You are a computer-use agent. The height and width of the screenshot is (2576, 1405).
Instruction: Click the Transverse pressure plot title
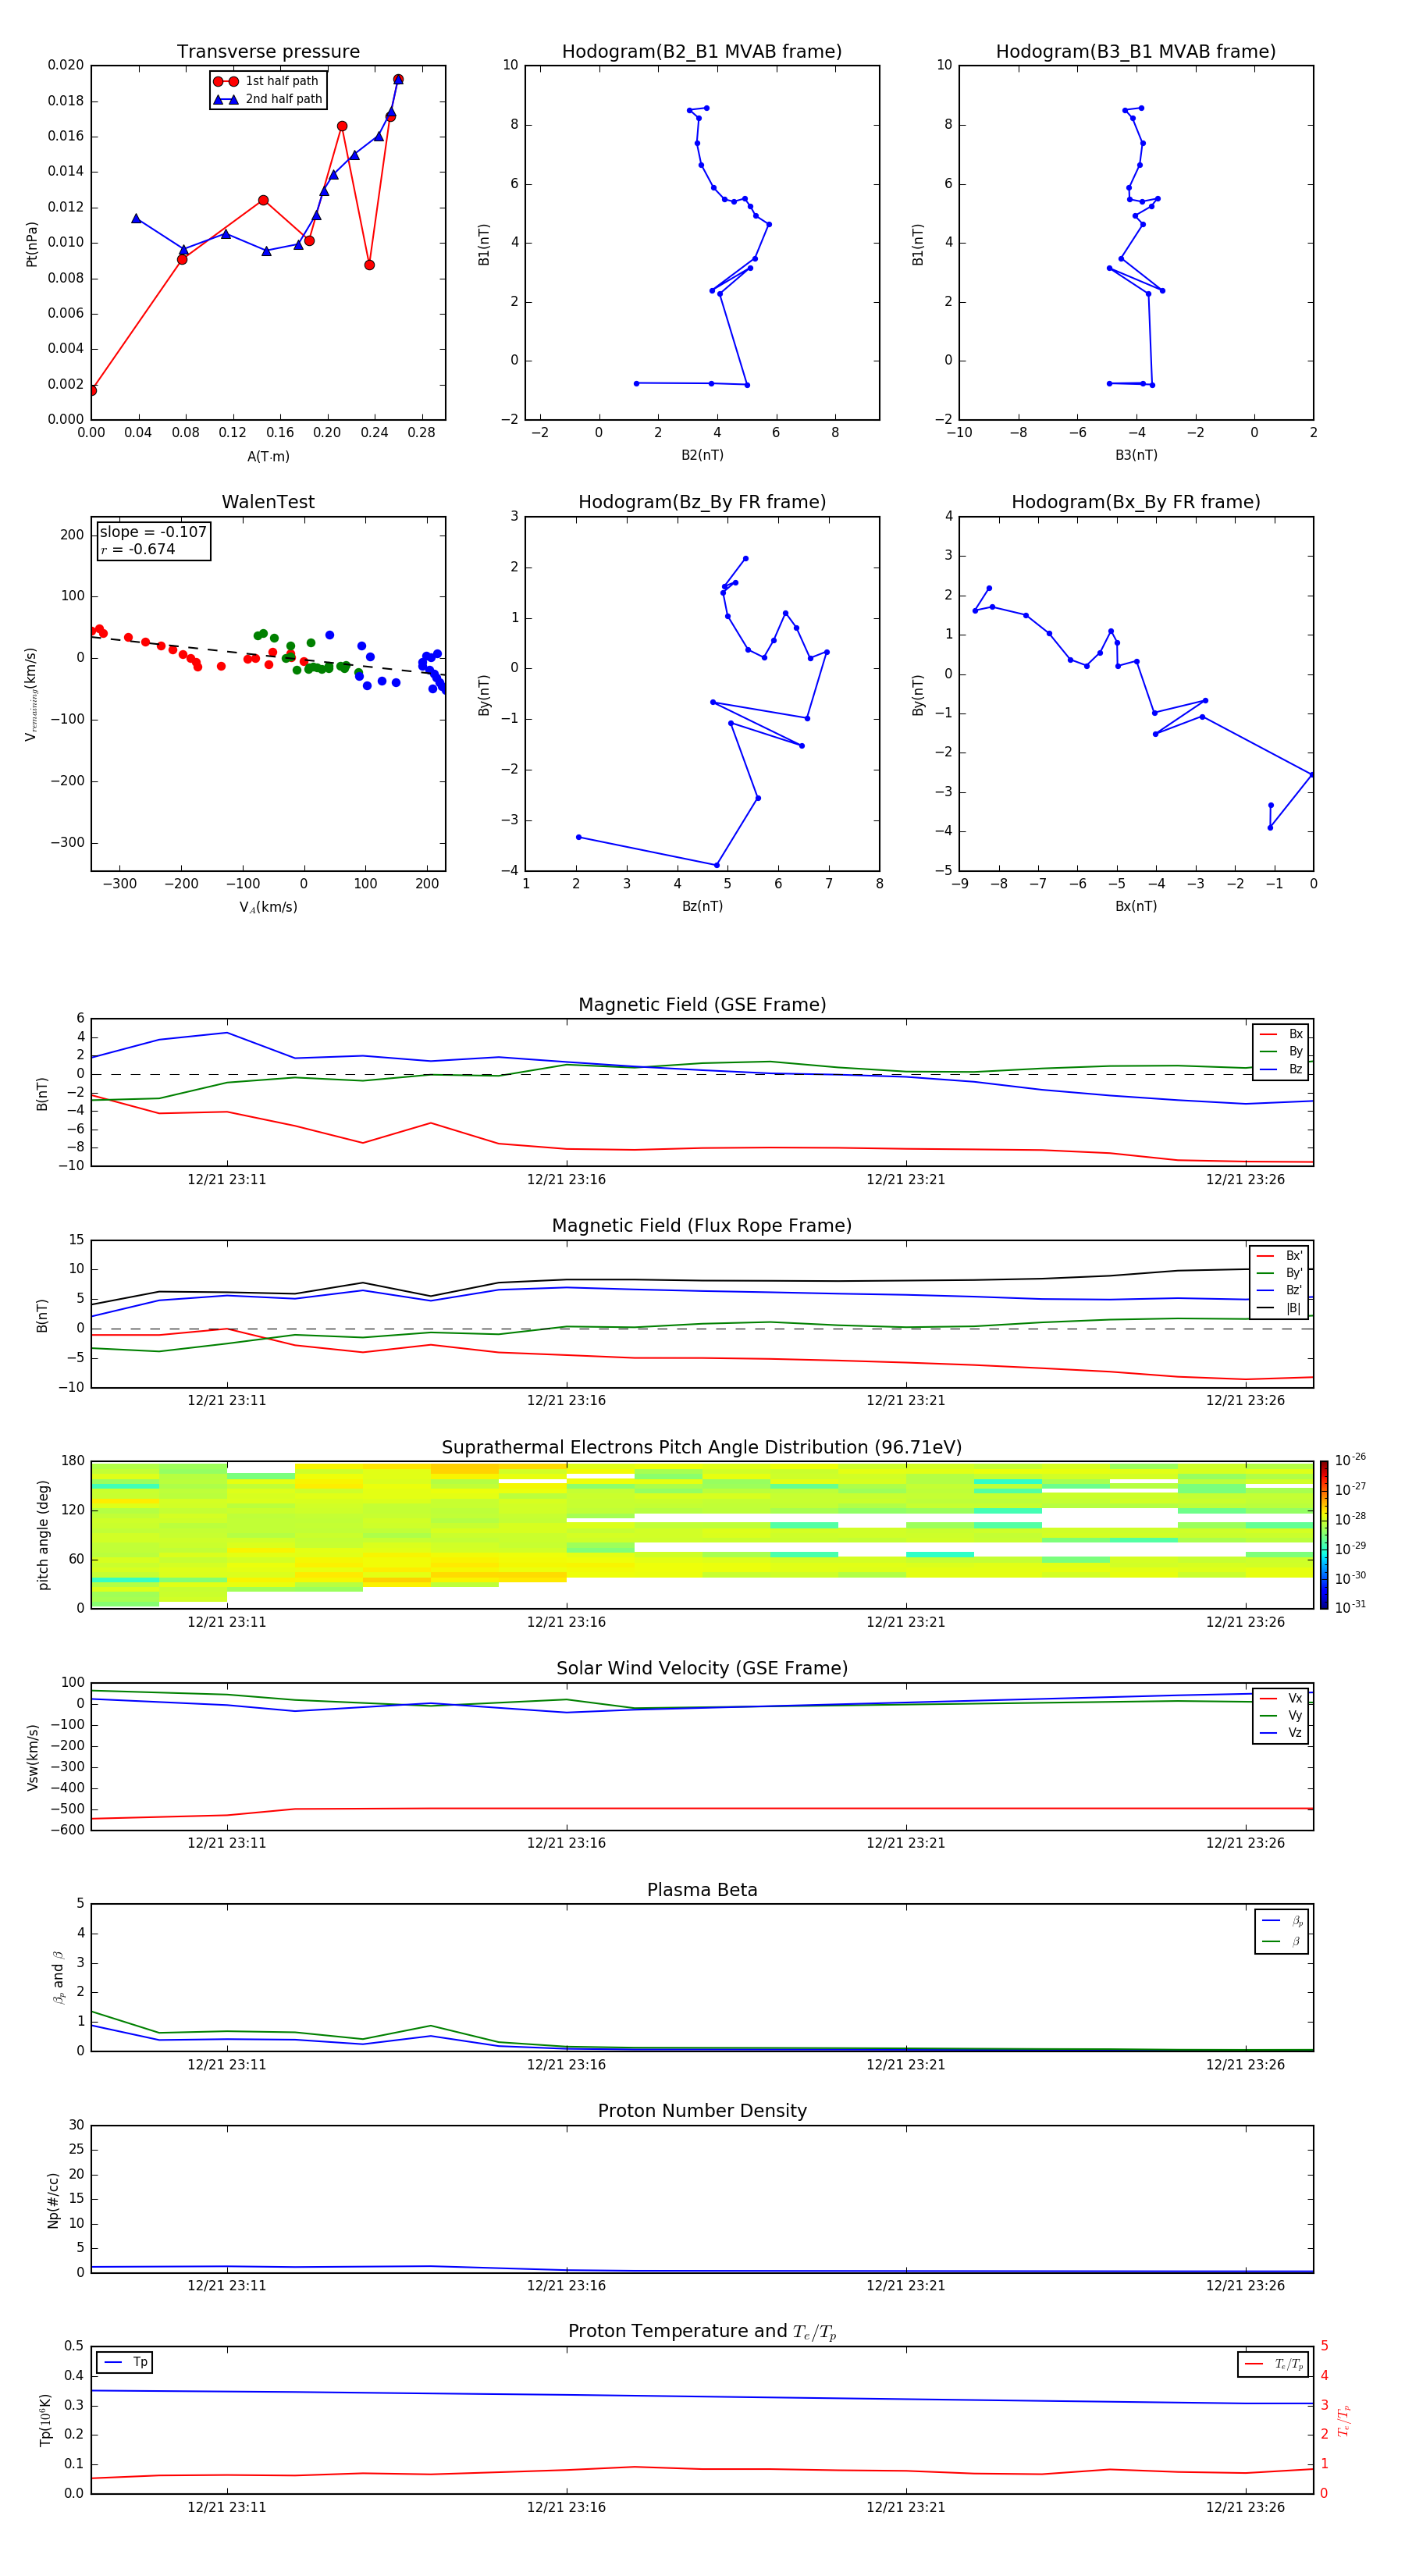pos(268,52)
